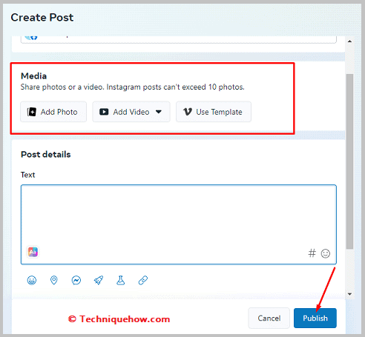Click the rocket boost icon

click(x=99, y=280)
